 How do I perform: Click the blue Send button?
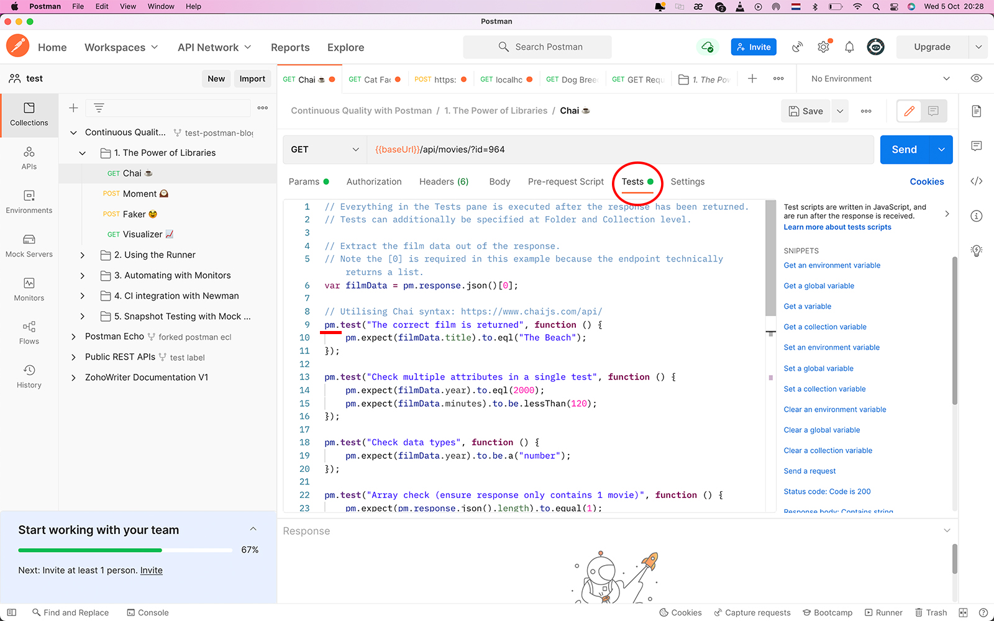coord(905,150)
